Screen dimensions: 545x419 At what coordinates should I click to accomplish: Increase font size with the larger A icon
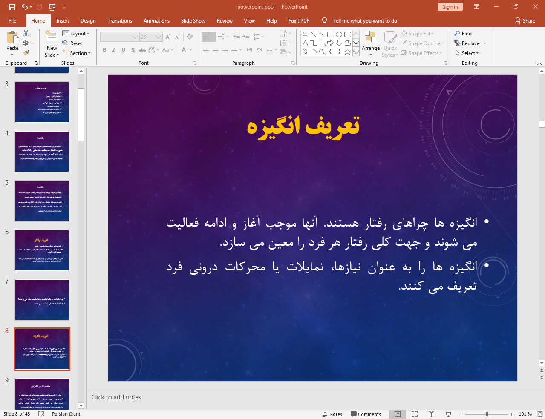click(168, 37)
